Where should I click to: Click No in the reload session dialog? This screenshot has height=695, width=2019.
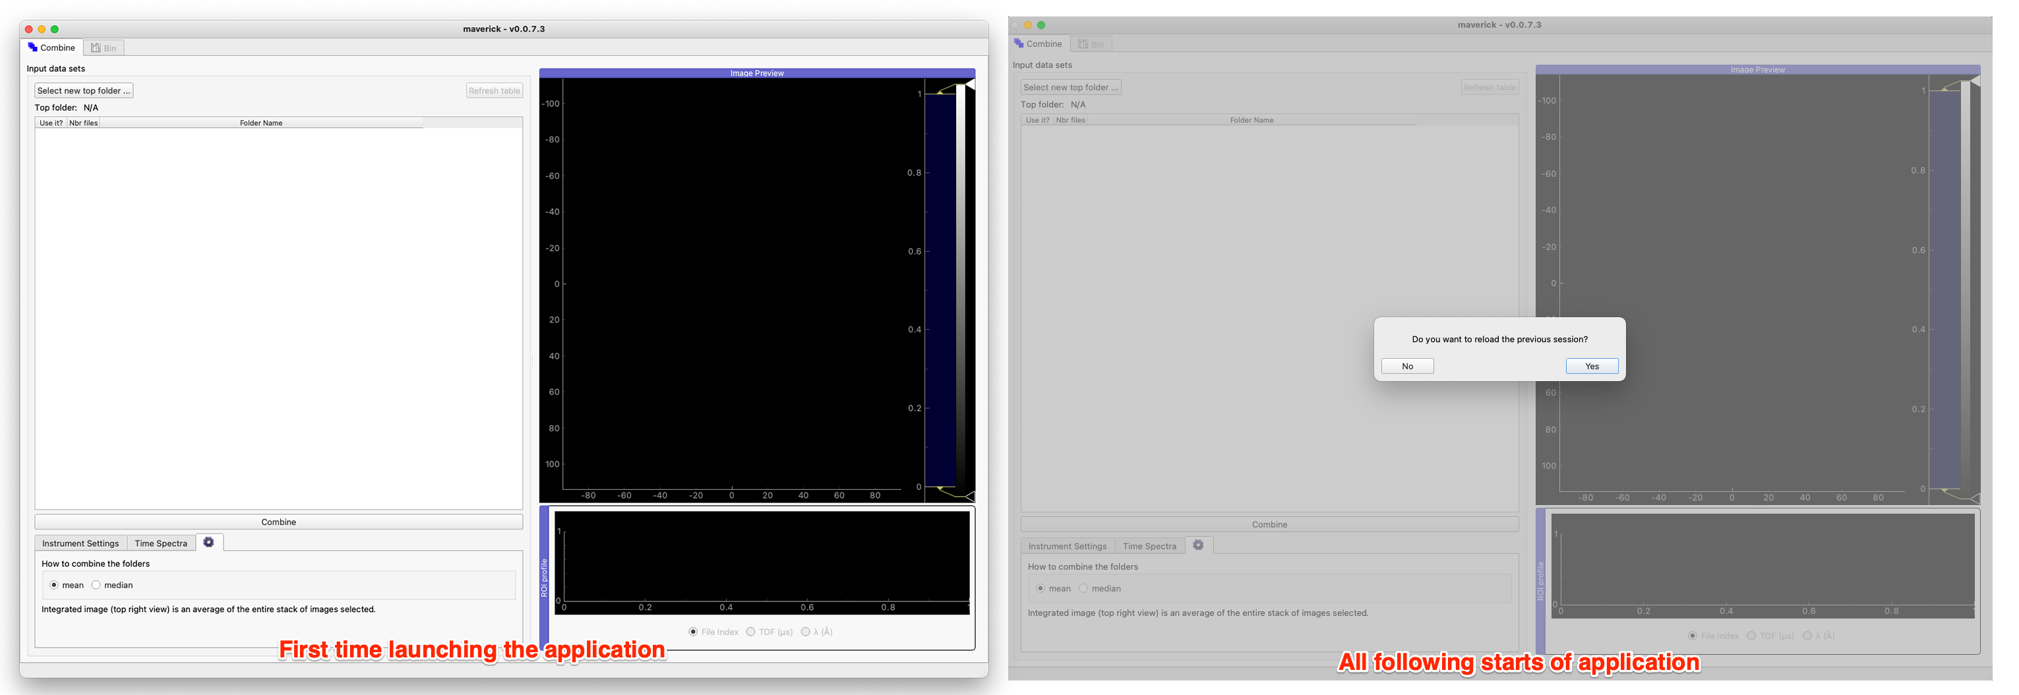click(1407, 366)
